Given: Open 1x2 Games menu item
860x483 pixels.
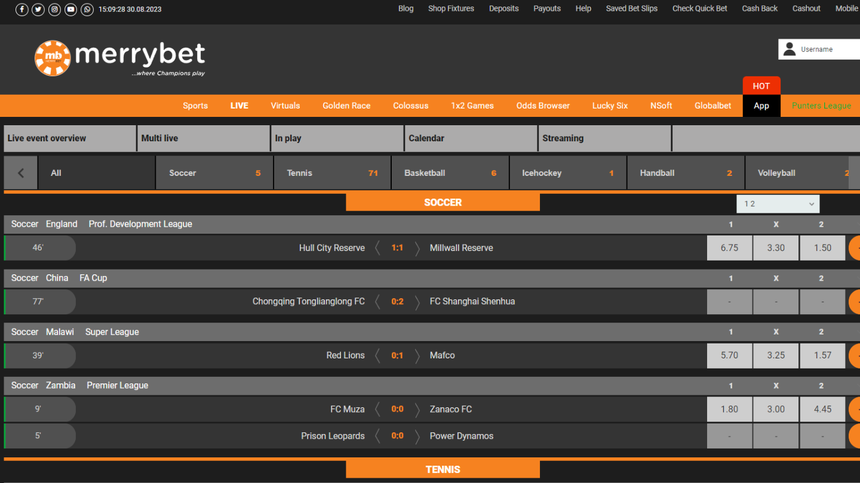Looking at the screenshot, I should click(472, 106).
